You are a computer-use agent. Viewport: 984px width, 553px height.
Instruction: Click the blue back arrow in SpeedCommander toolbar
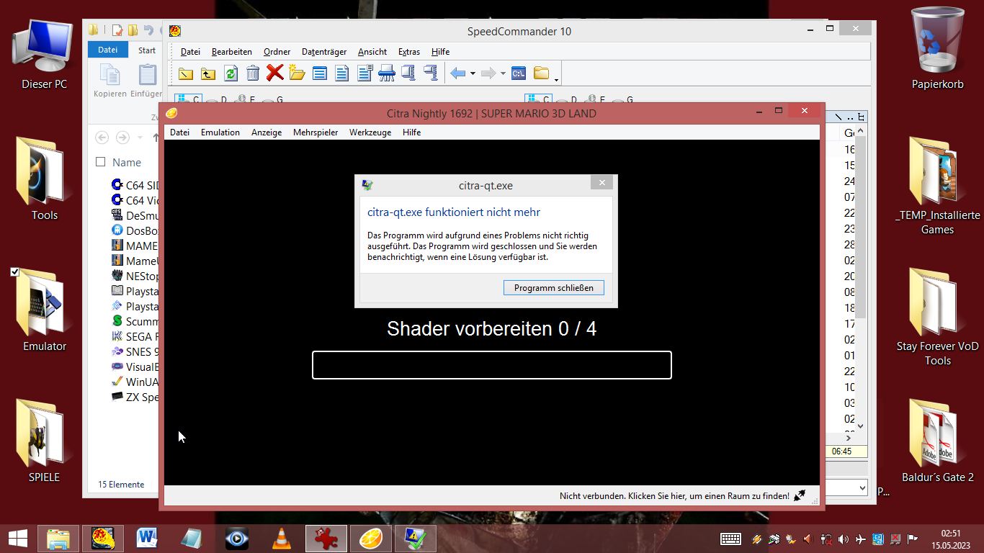[457, 73]
